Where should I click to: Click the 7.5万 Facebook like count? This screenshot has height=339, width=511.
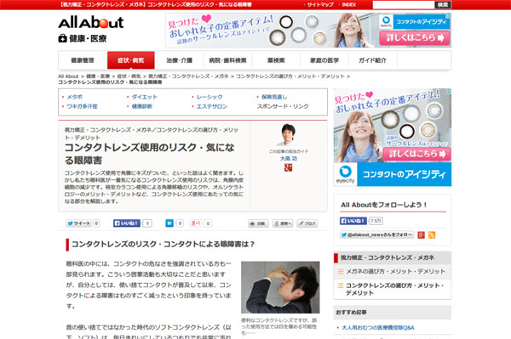pos(376,221)
